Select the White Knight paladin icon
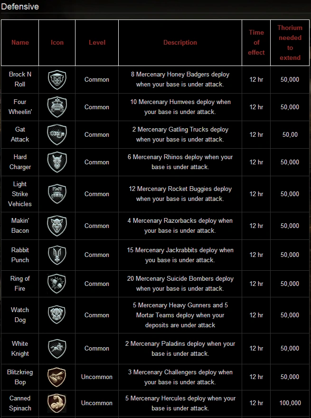This screenshot has height=418, width=311. (x=57, y=348)
